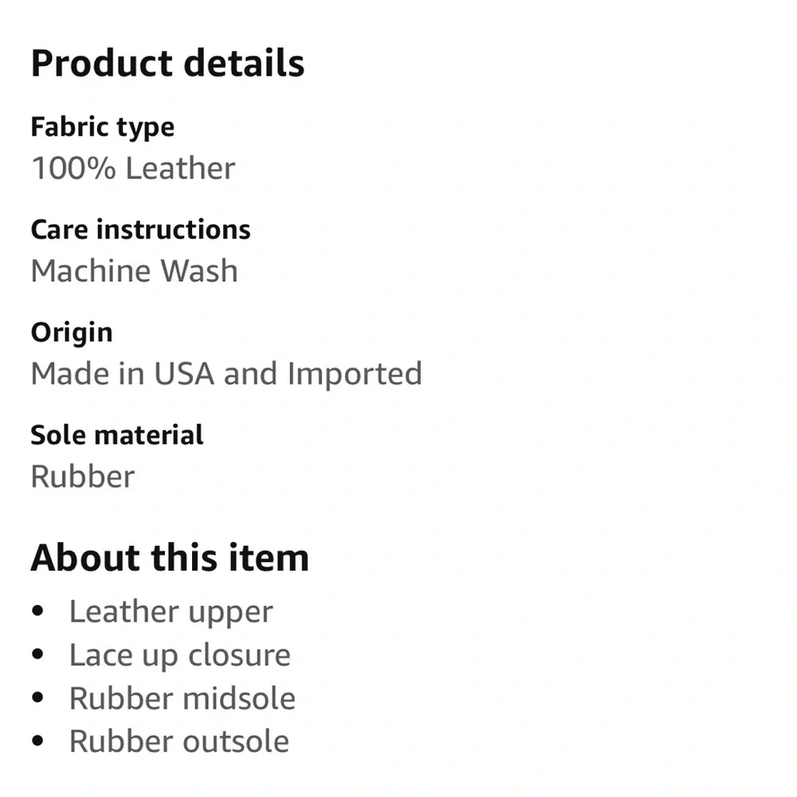The image size is (797, 797).
Task: Click the bullet before Rubber outsole
Action: point(37,741)
